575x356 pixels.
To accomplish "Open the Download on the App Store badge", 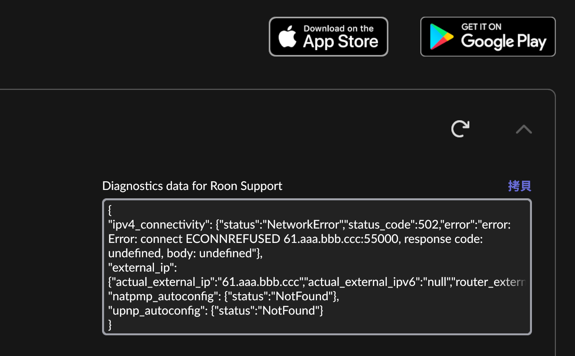I will coord(329,37).
